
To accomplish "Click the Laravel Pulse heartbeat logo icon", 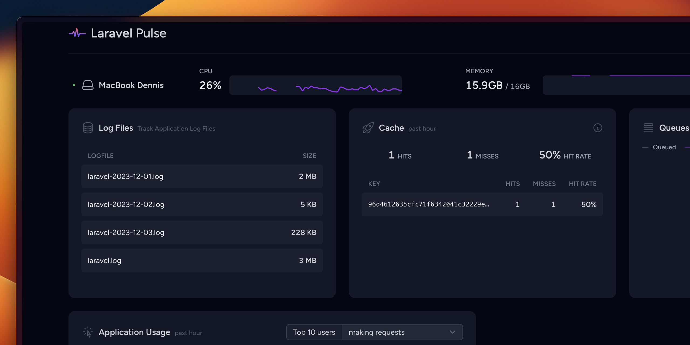I will point(76,33).
